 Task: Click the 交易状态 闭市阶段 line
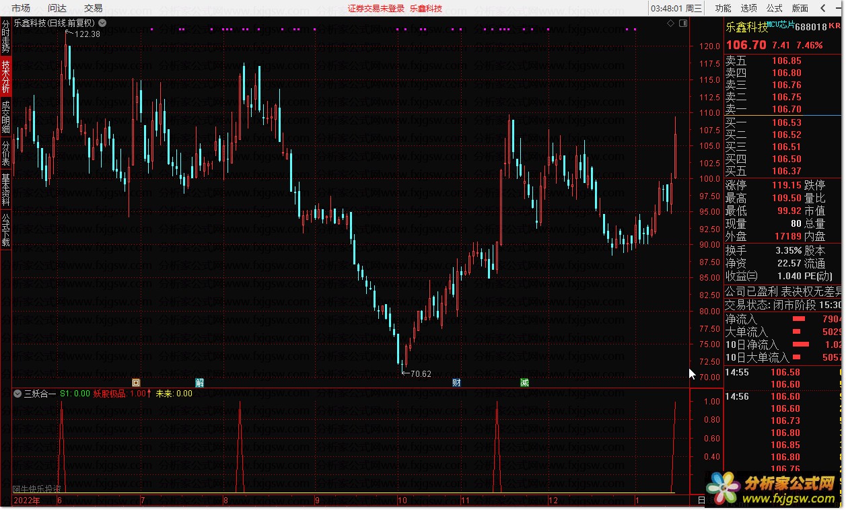783,304
